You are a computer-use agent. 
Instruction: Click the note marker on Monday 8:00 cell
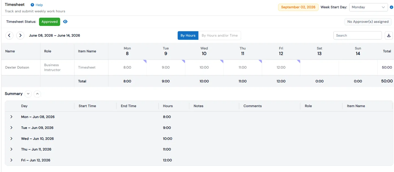(145, 61)
